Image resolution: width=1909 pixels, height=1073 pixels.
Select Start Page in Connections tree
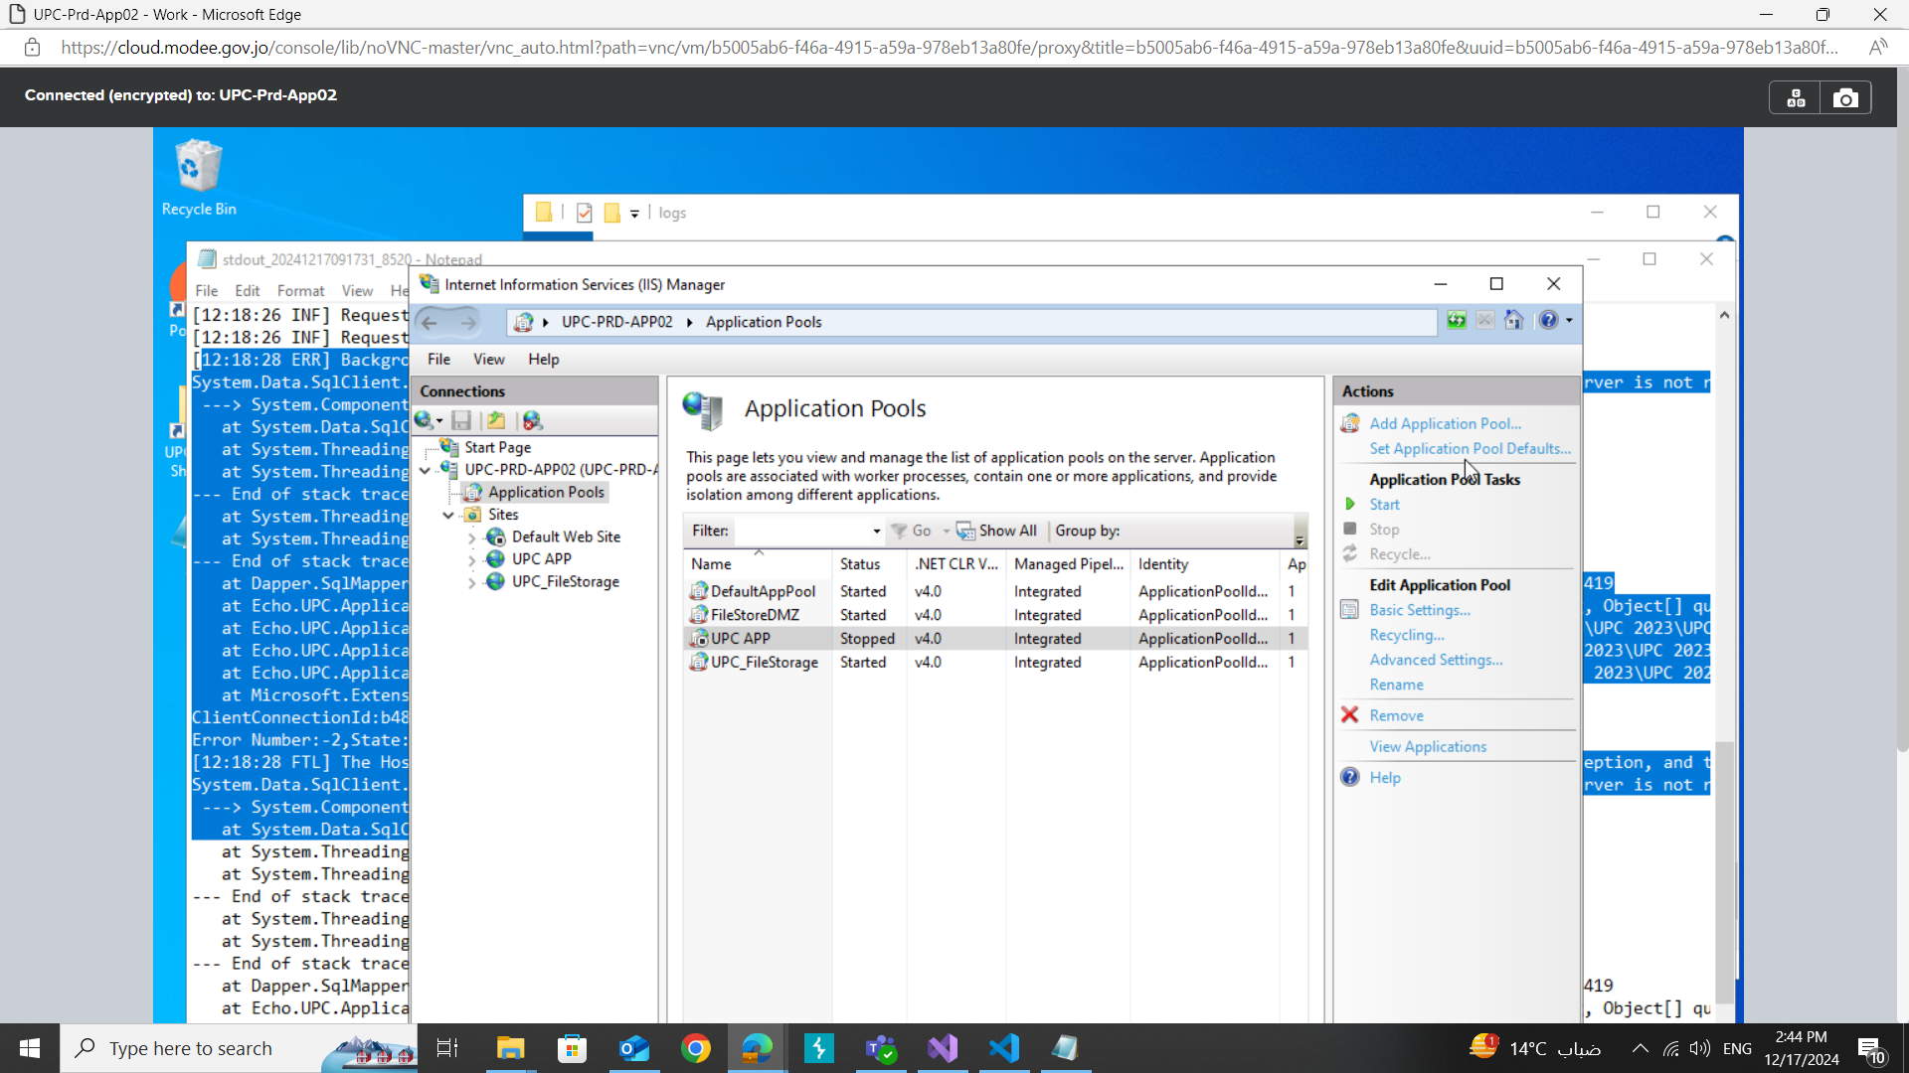tap(497, 447)
